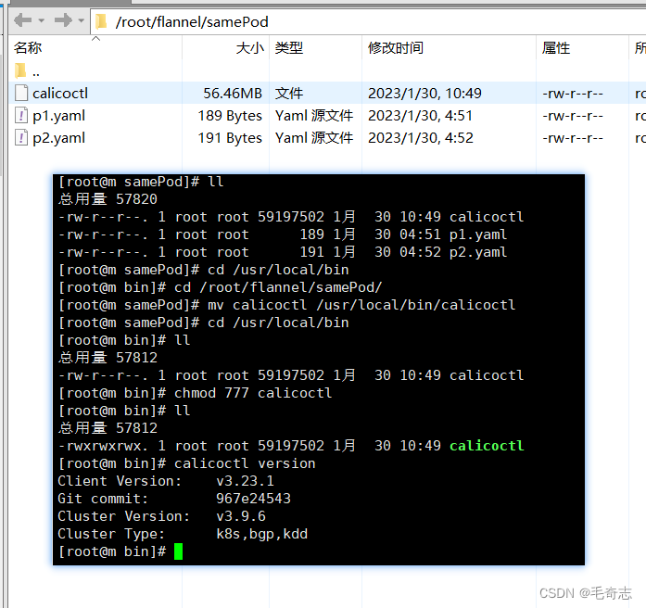Sort by the 修改时间 column header
Viewport: 646px width, 608px height.
tap(396, 48)
